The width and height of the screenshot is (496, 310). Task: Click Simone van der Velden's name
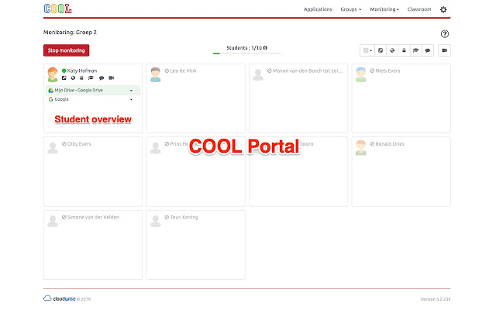click(x=93, y=217)
